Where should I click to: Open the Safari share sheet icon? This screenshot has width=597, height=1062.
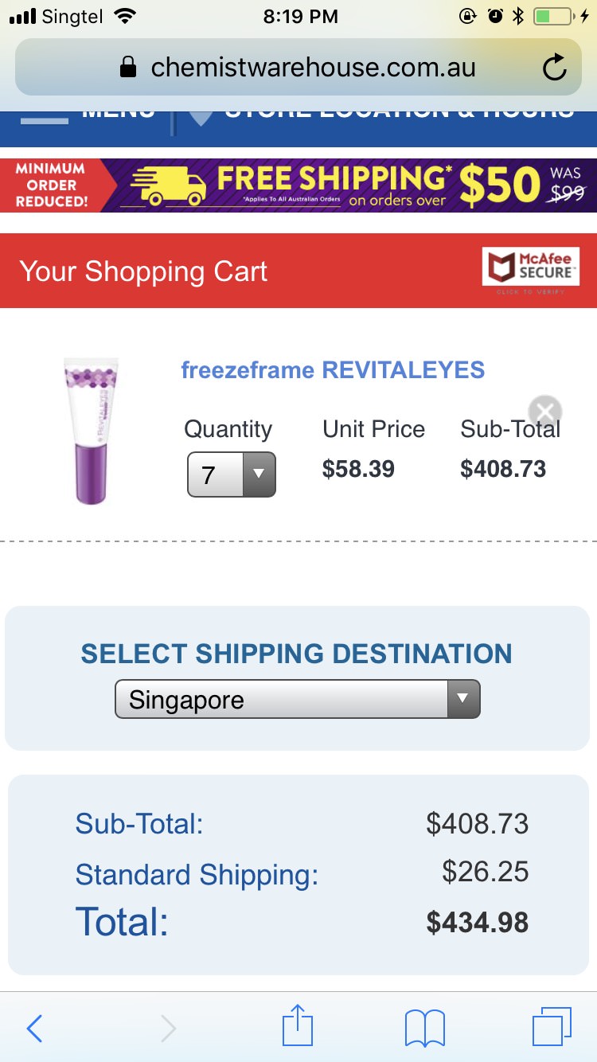[x=298, y=1027]
